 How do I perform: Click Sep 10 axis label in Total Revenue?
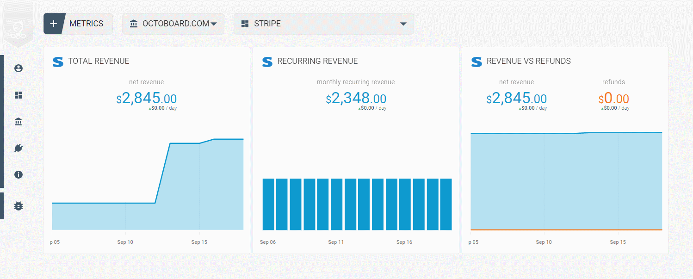(125, 242)
